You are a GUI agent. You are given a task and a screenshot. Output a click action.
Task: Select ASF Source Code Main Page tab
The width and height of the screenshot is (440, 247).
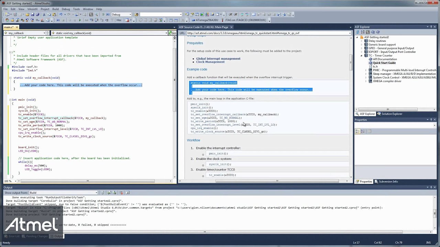203,27
